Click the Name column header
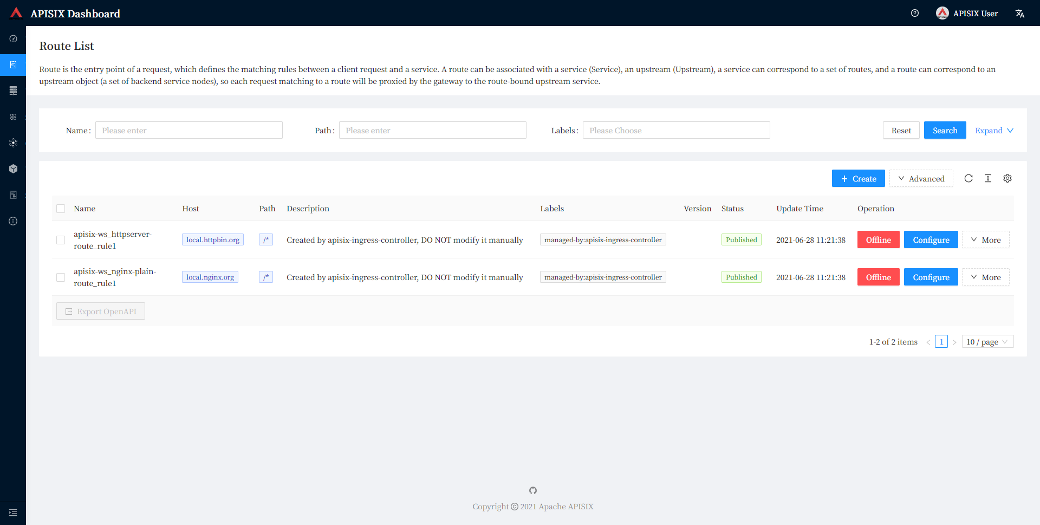Screen dimensions: 1040x525 tap(84, 209)
